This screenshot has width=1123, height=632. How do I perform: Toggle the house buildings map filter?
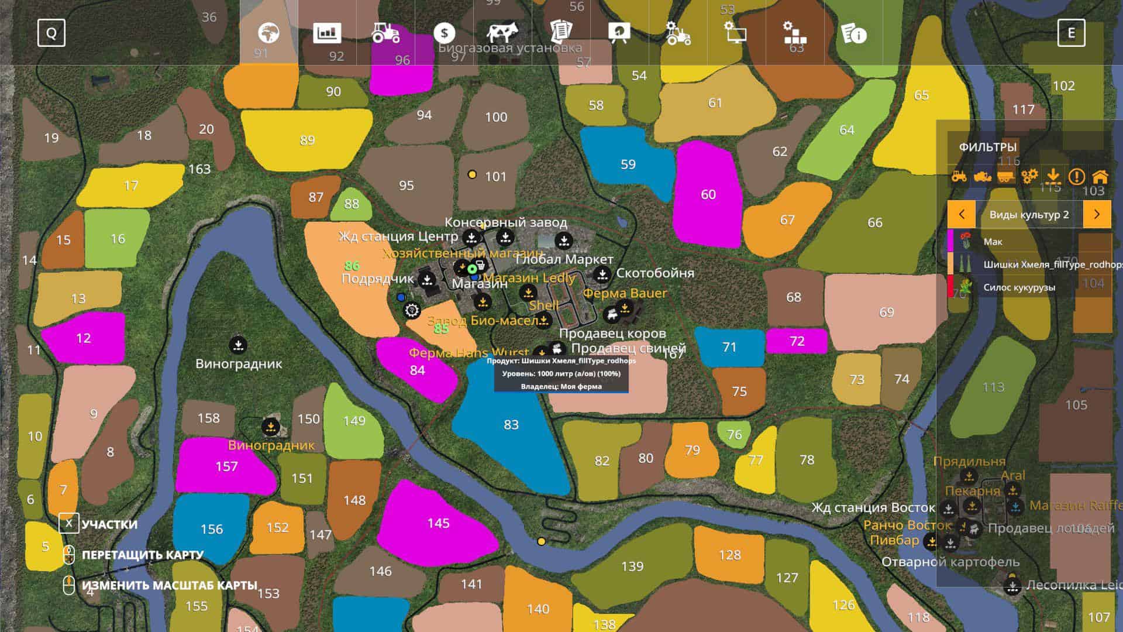click(1100, 176)
